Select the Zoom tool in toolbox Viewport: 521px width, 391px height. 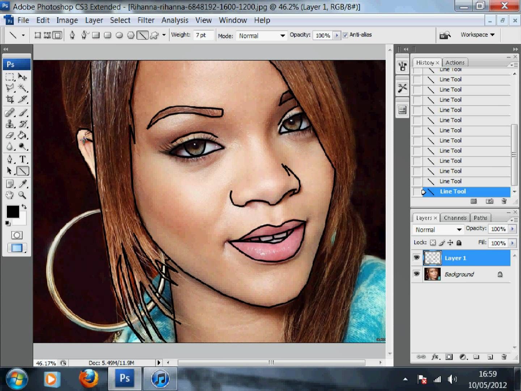(22, 195)
